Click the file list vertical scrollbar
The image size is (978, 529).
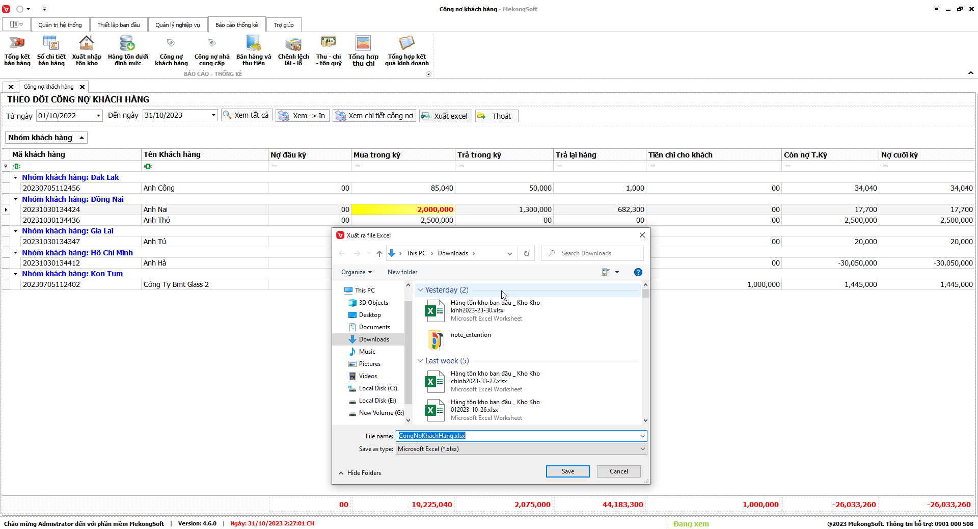[645, 357]
